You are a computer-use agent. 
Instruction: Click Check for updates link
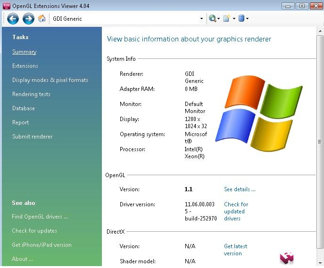coord(34,231)
